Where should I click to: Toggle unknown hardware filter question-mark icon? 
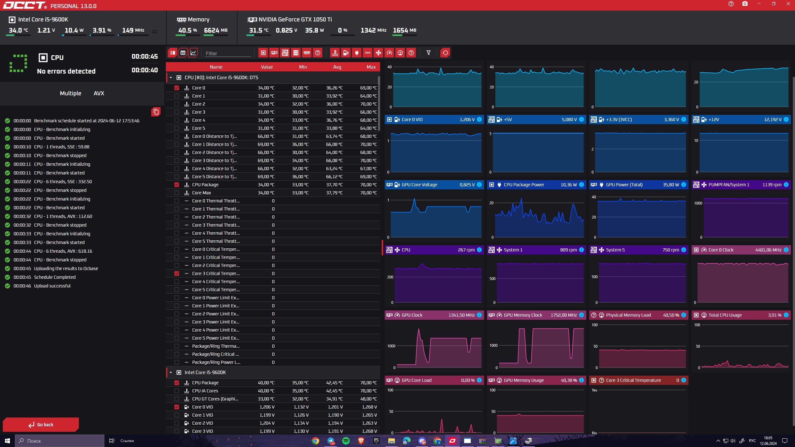[317, 53]
